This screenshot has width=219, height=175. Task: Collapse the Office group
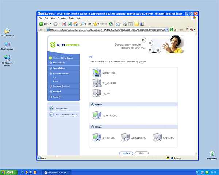93,105
